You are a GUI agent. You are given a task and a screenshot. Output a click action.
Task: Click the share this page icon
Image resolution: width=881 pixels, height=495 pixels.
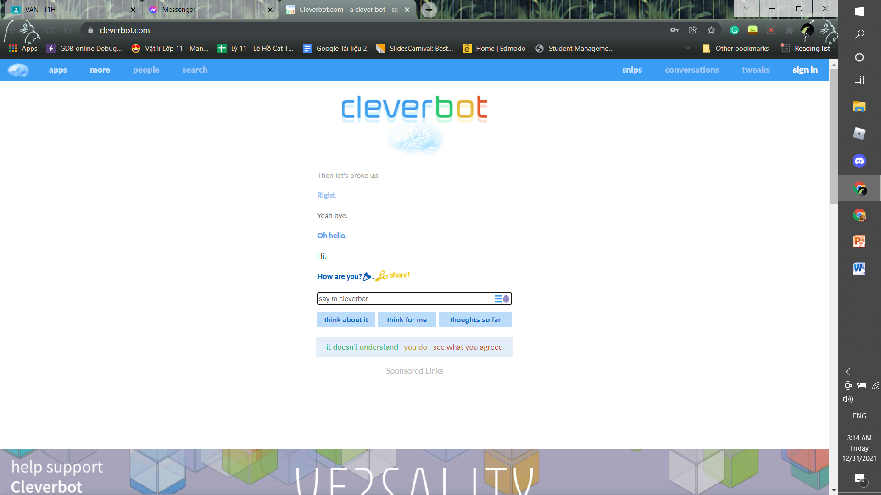coord(693,30)
